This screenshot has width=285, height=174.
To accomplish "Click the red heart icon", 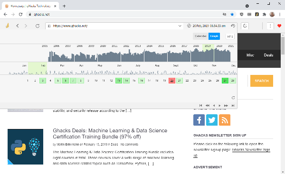I will click(x=279, y=26).
